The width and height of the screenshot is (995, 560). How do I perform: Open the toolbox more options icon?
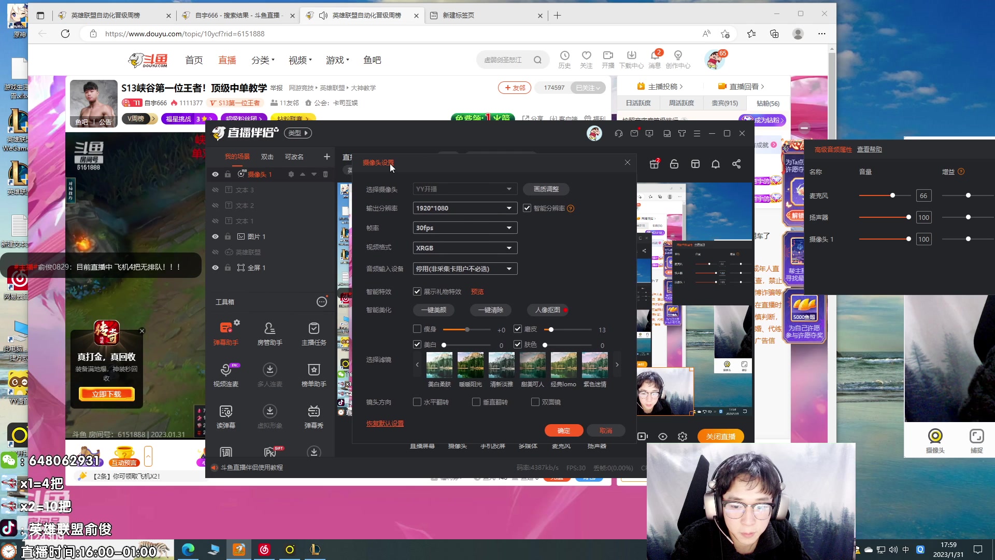point(322,302)
